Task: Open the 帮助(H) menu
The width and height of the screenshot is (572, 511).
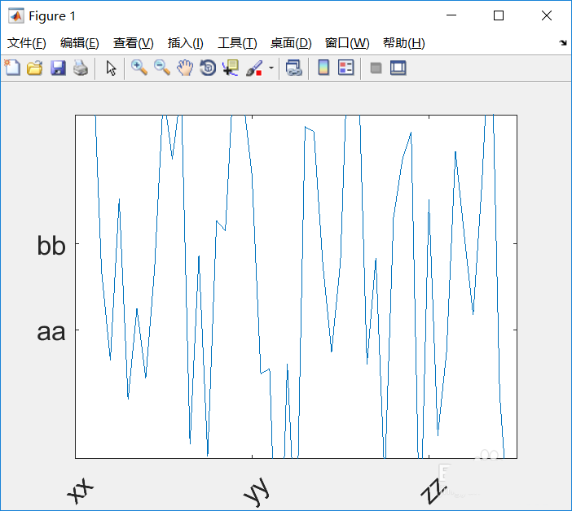Action: (x=404, y=43)
